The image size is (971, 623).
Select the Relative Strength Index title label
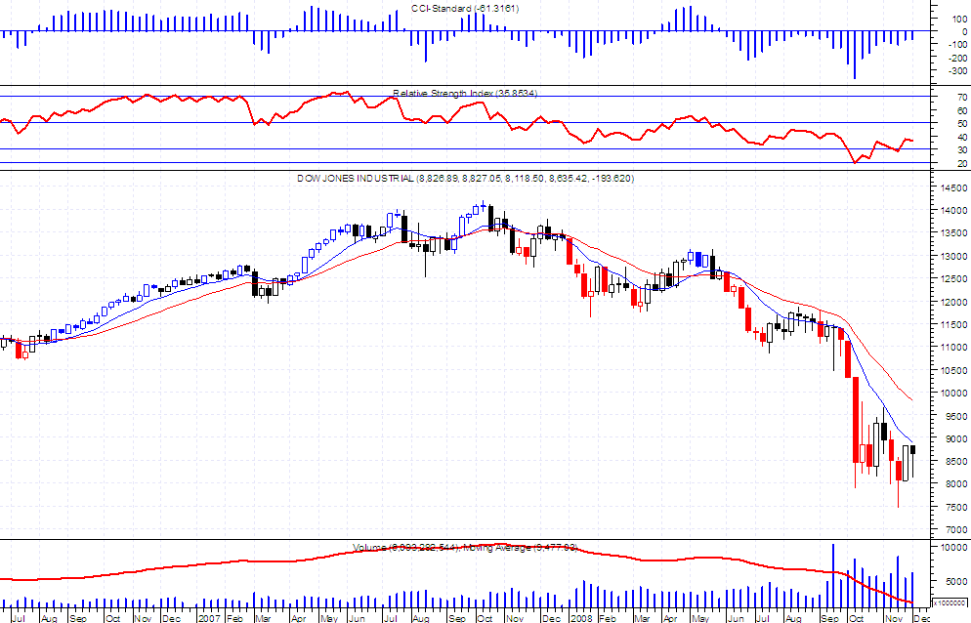coord(465,94)
